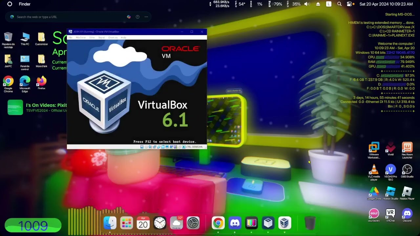
Task: Click the eject icon in the menu bar
Action: coord(318,4)
